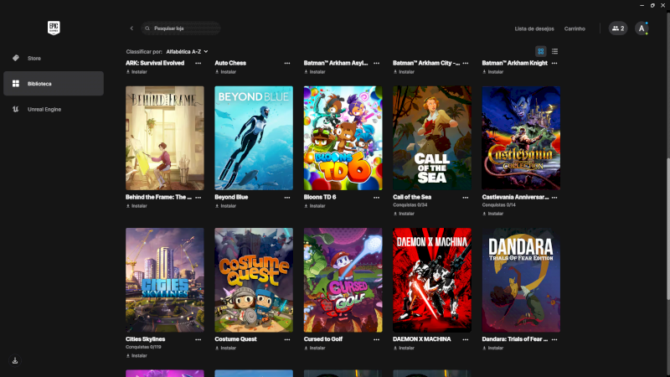This screenshot has height=377, width=670.
Task: Open three-dot menu for Auto Chess
Action: (287, 63)
